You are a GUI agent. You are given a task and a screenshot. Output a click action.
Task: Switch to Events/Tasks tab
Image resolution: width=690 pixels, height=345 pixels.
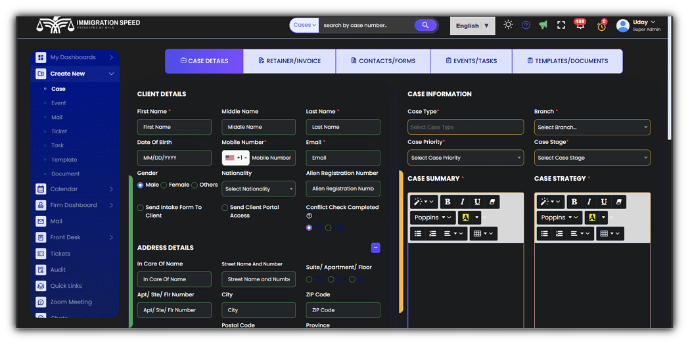471,61
